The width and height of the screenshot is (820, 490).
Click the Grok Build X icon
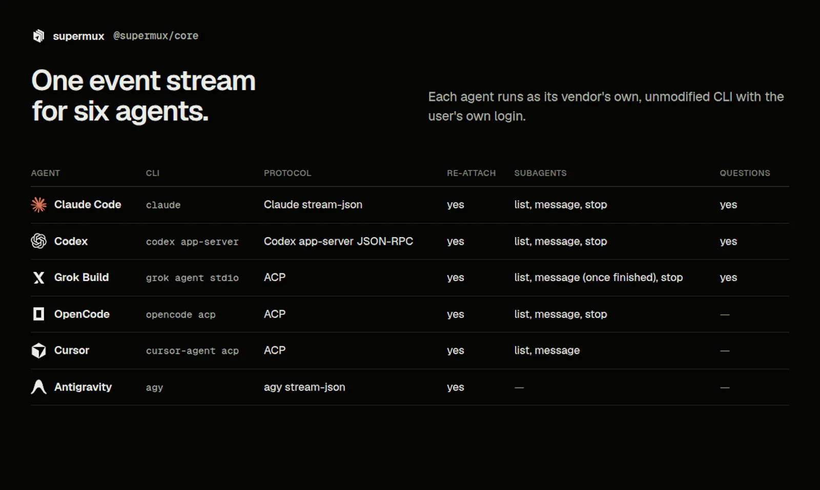coord(38,278)
